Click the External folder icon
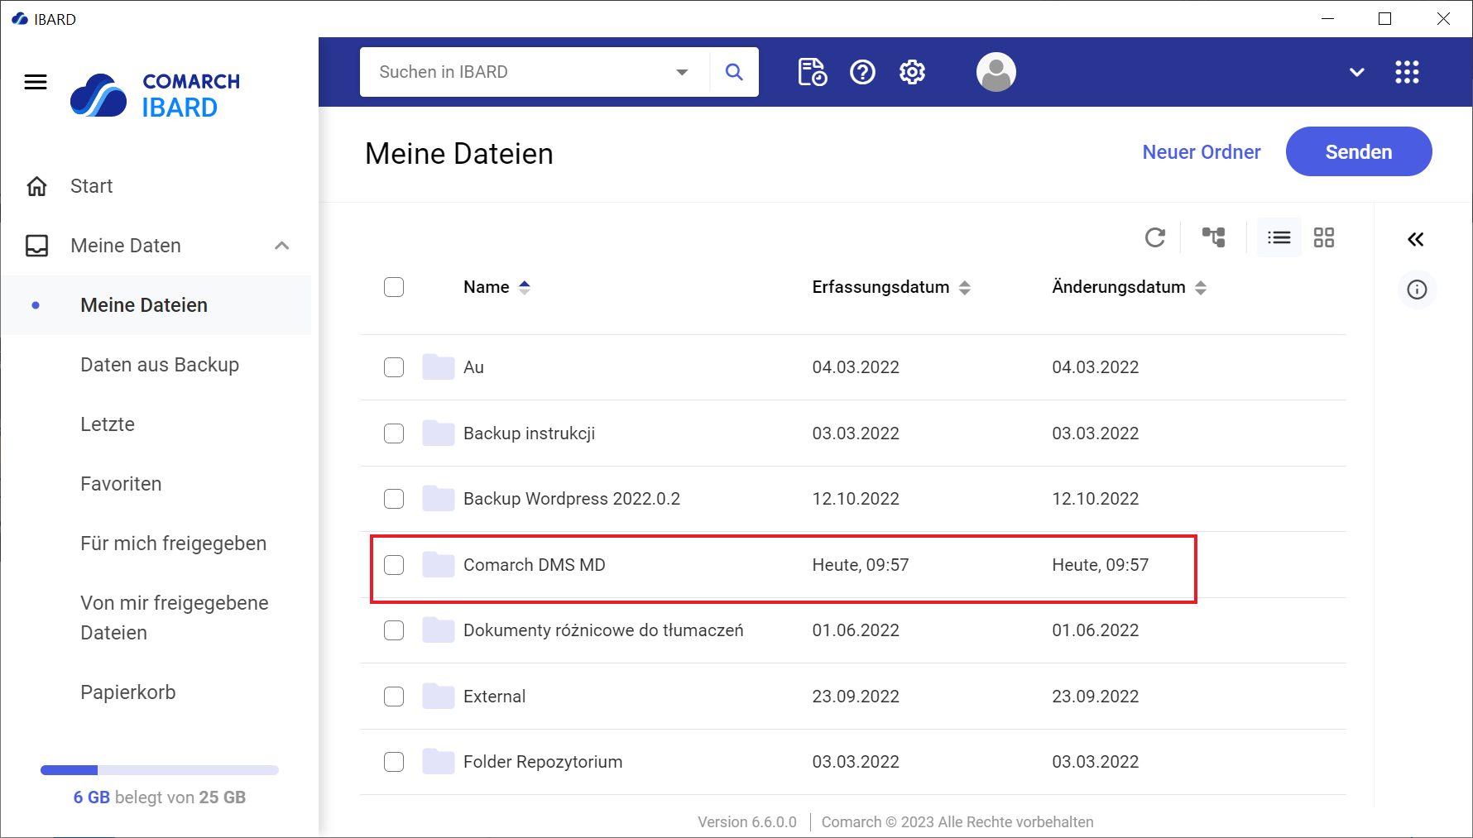1473x838 pixels. (439, 697)
